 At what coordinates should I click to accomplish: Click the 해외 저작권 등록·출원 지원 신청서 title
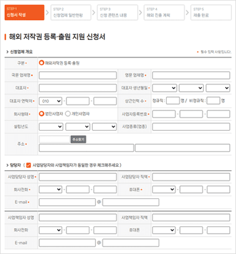coord(57,37)
